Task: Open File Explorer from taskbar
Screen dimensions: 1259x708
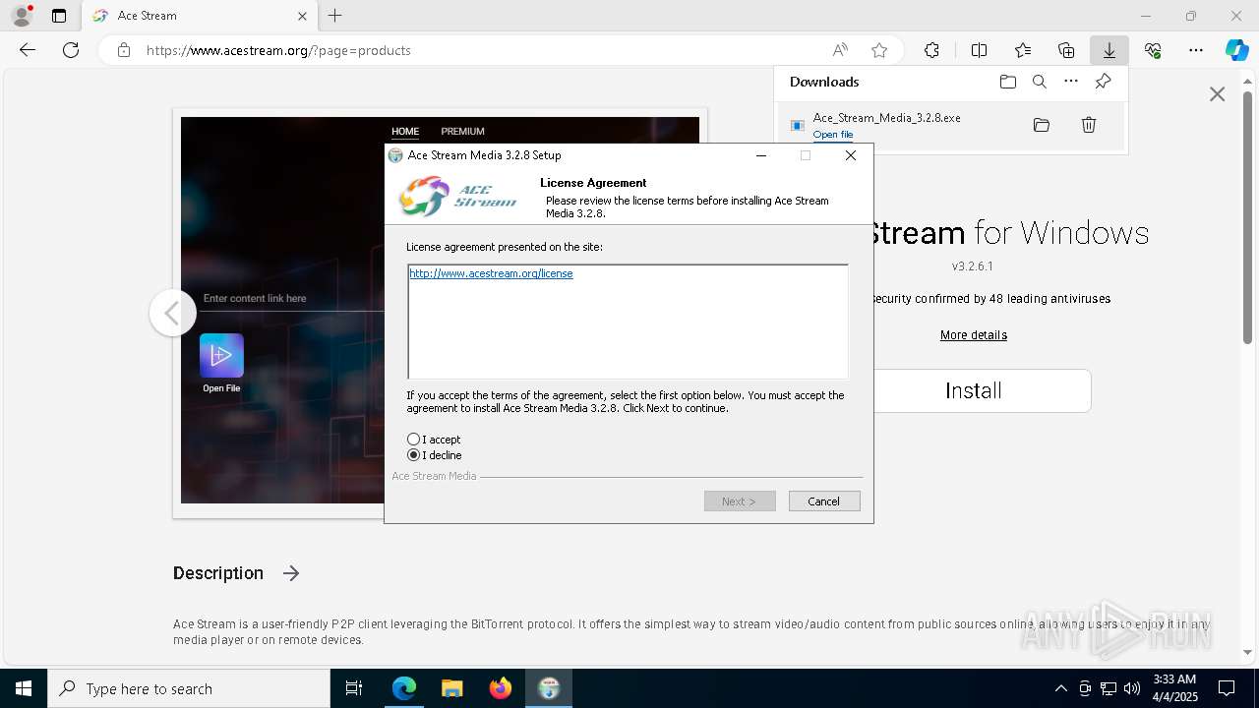Action: [x=452, y=688]
